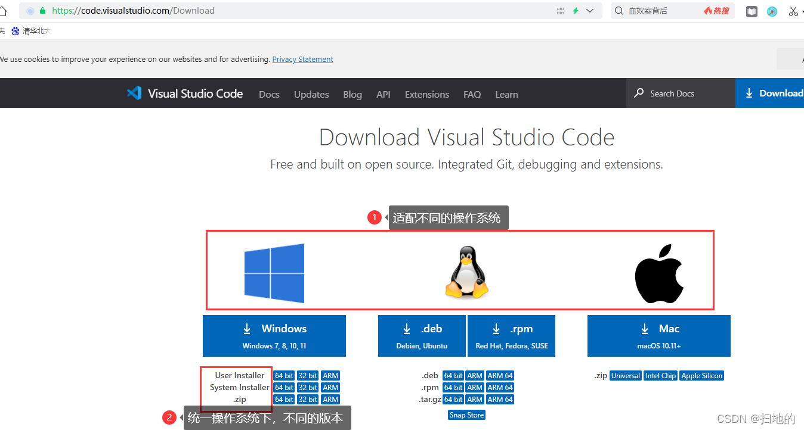Click Linux .deb 64 bit link
The width and height of the screenshot is (804, 430).
tap(453, 376)
